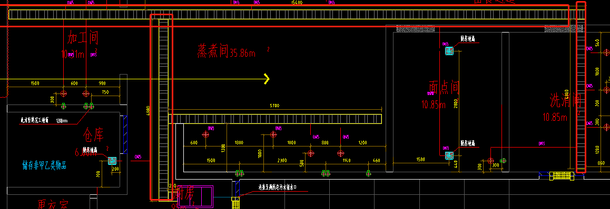Screen dimensions: 610x209
Task: Click the yellow arrowhead on the horizontal line
Action: point(267,79)
